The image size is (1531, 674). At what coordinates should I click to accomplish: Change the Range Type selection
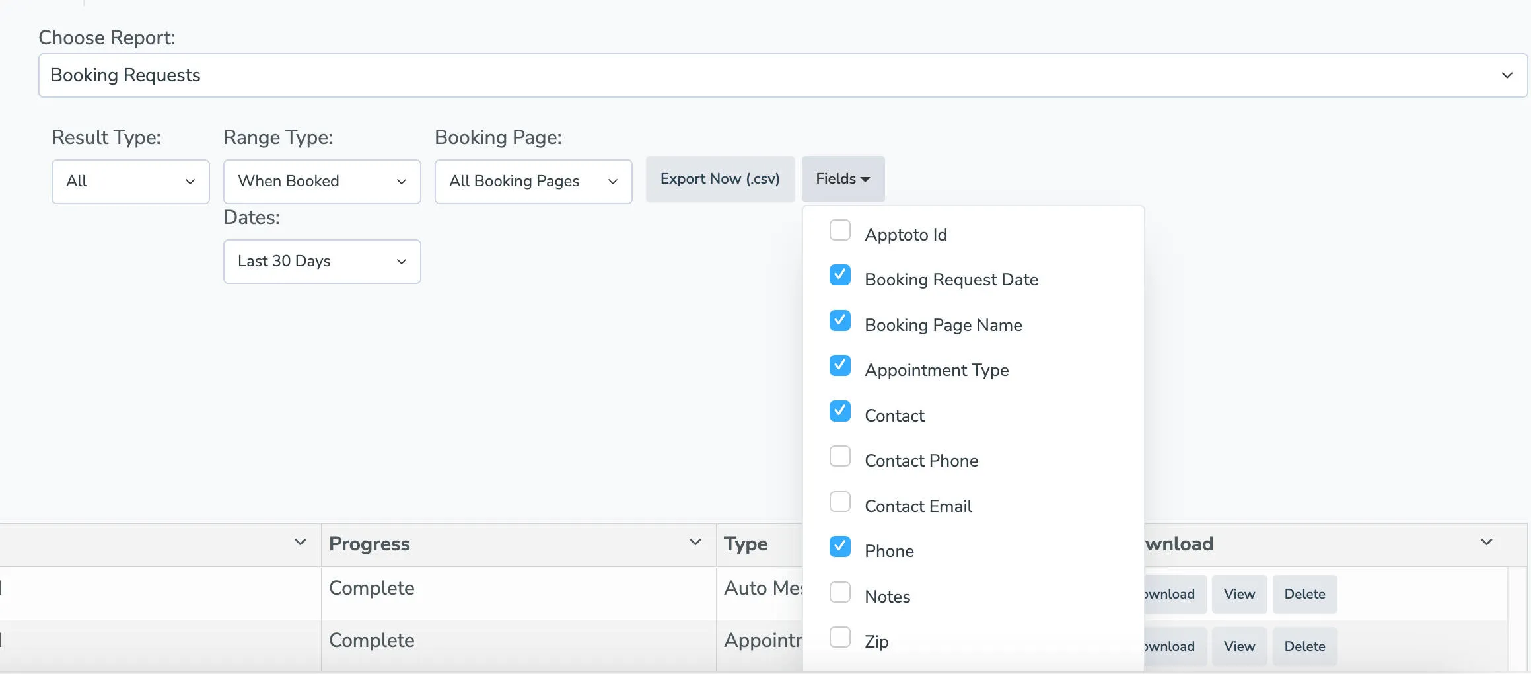coord(322,181)
